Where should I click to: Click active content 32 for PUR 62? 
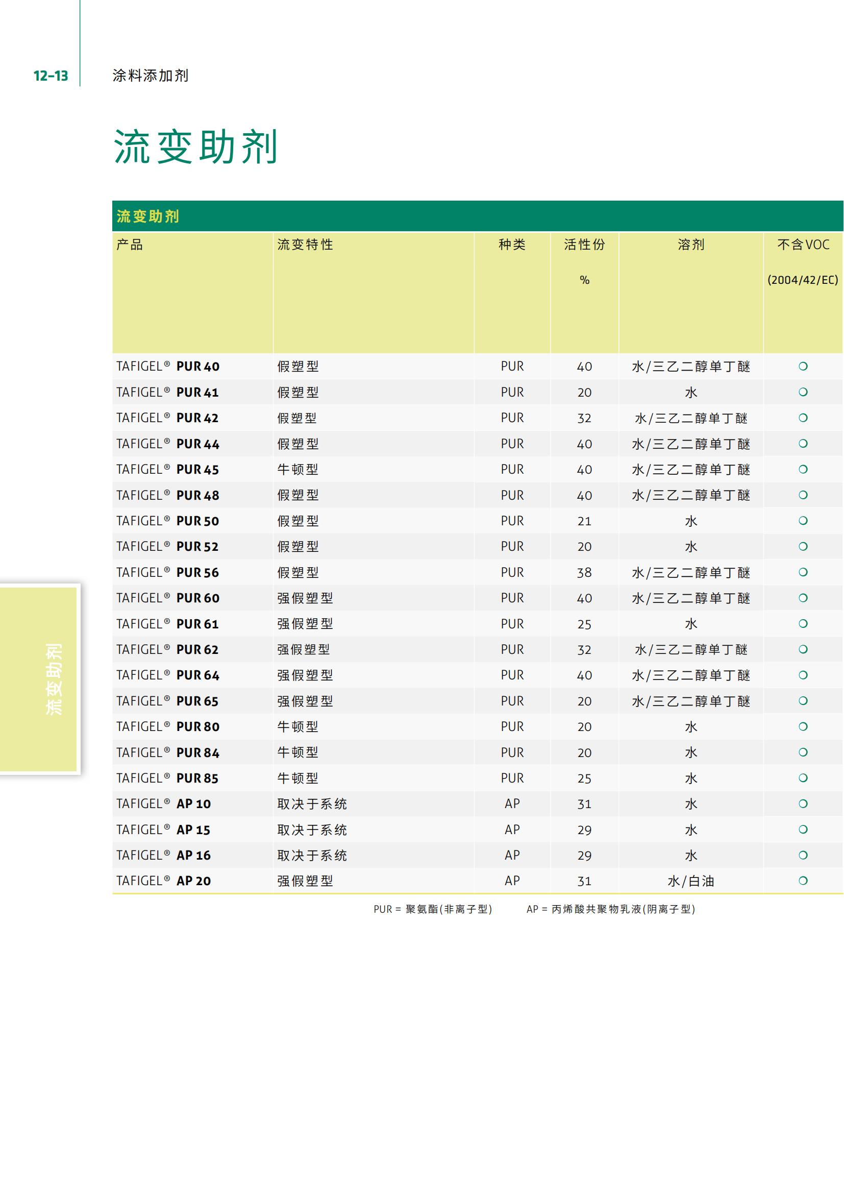(585, 649)
